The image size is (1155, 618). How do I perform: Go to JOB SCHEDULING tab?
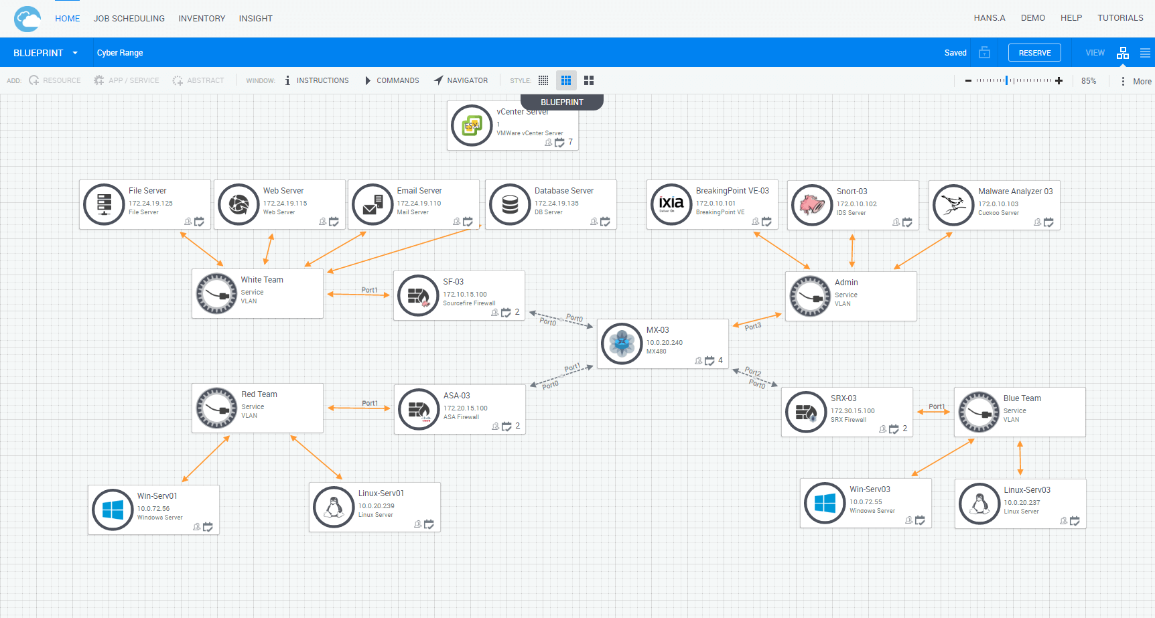129,19
